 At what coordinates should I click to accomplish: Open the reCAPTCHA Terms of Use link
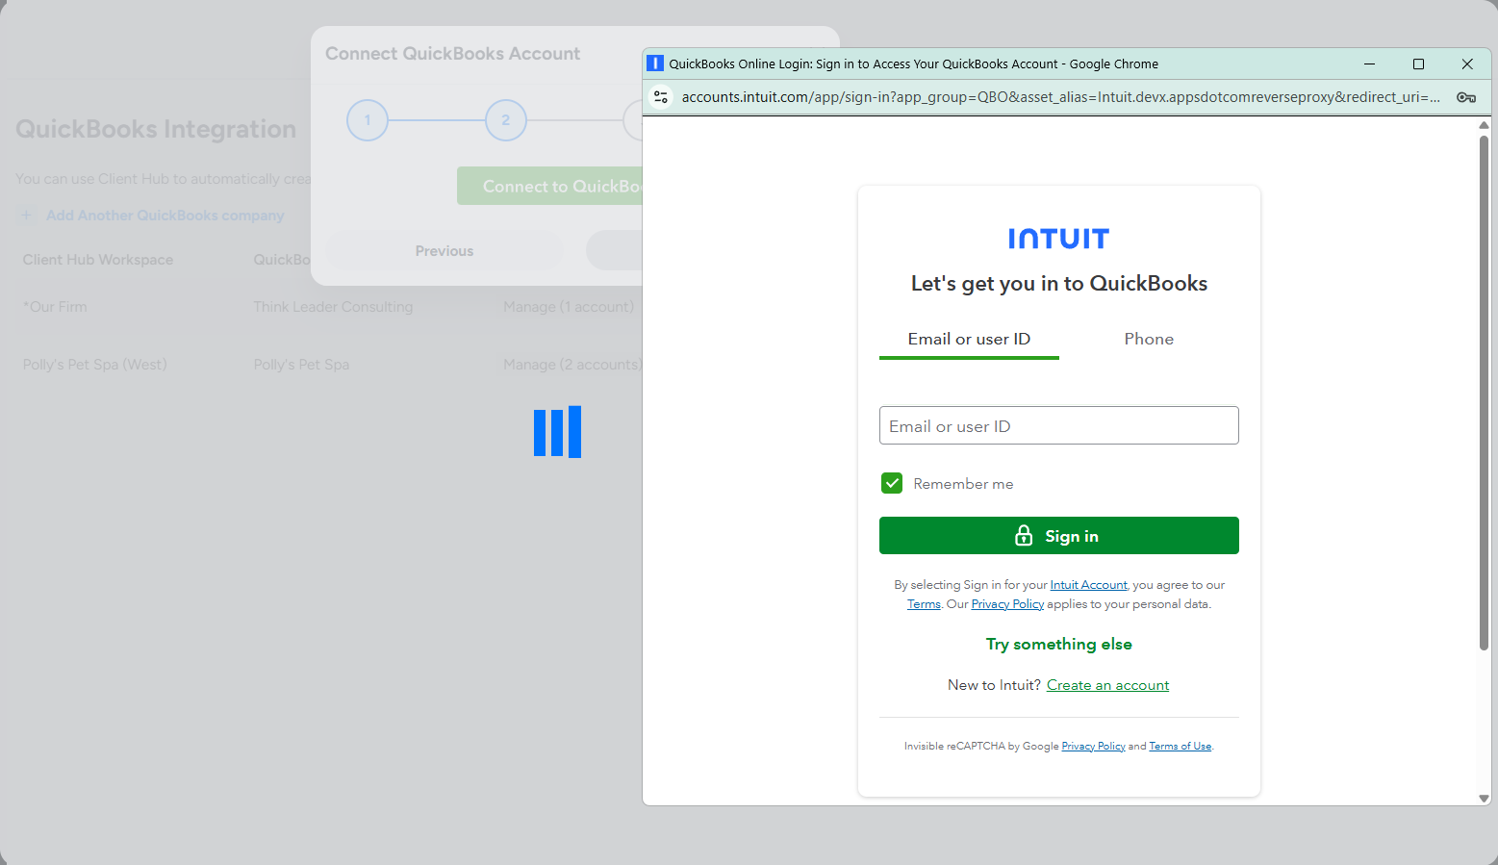point(1180,747)
